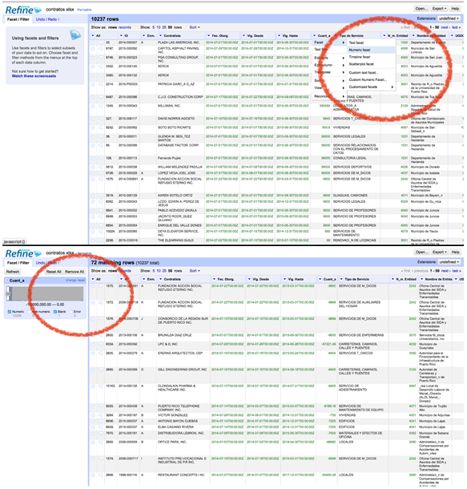Open Customized facets submenu entry
Image resolution: width=467 pixels, height=489 pixels.
point(372,87)
